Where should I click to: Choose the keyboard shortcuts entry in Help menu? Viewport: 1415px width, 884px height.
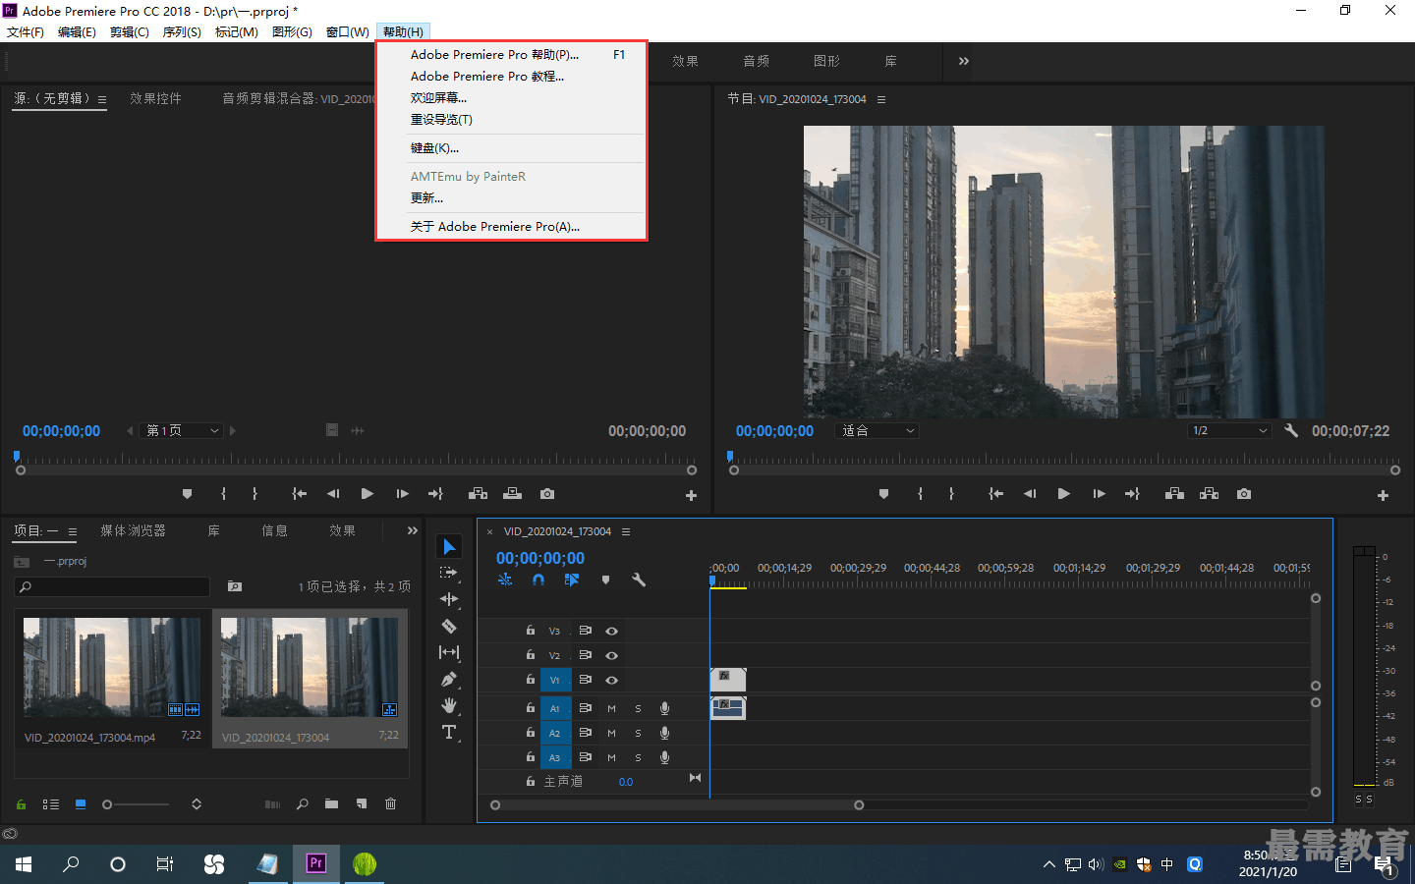tap(511, 148)
